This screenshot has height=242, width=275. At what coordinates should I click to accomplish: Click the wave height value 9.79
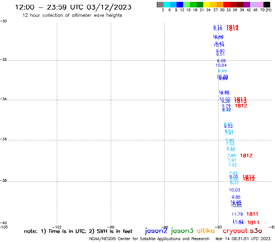(x=226, y=106)
